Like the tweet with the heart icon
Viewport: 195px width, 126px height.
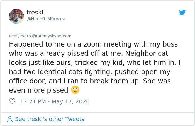point(12,101)
